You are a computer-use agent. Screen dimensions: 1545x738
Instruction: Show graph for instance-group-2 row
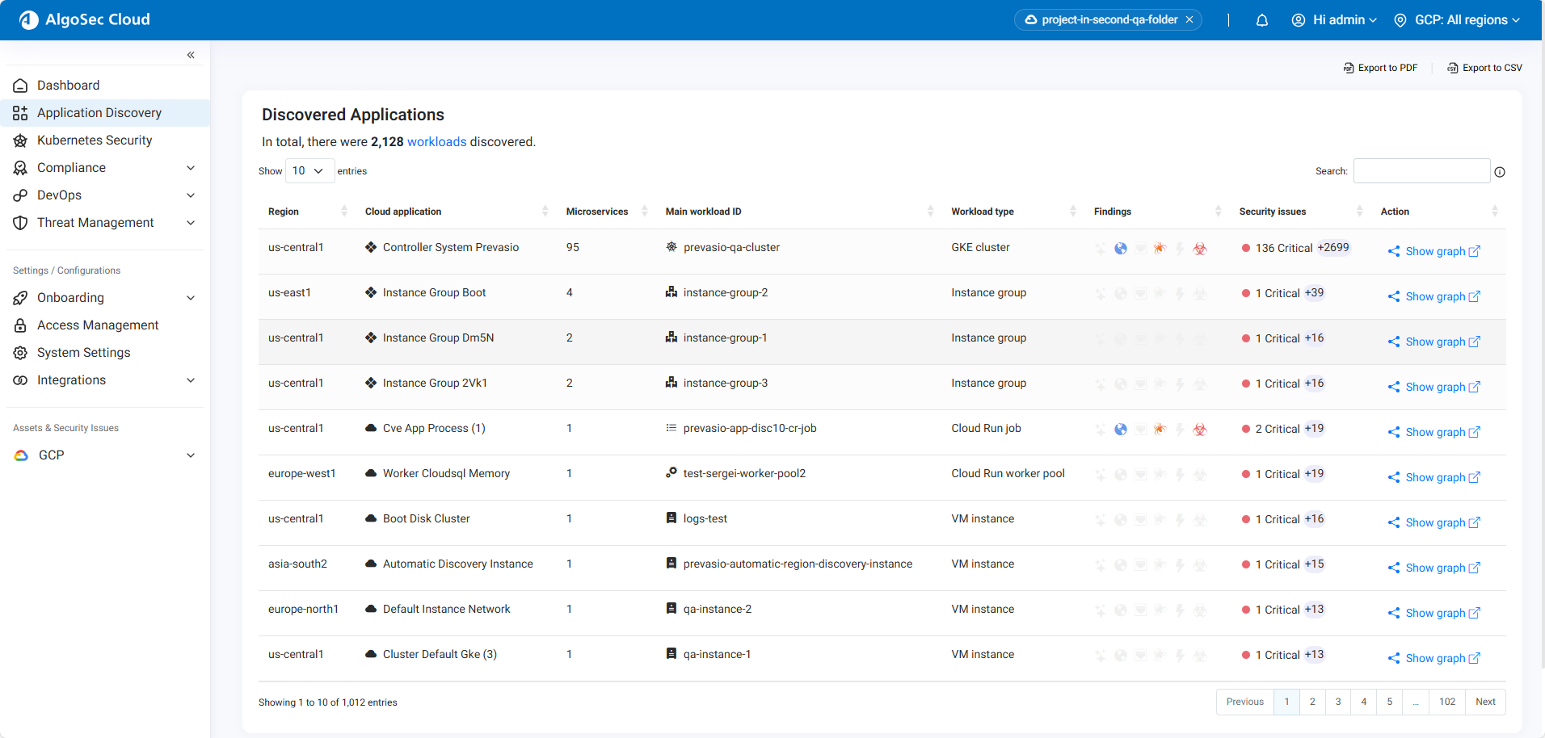(x=1434, y=296)
